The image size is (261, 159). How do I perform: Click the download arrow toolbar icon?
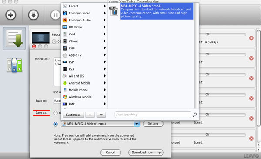click(33, 15)
